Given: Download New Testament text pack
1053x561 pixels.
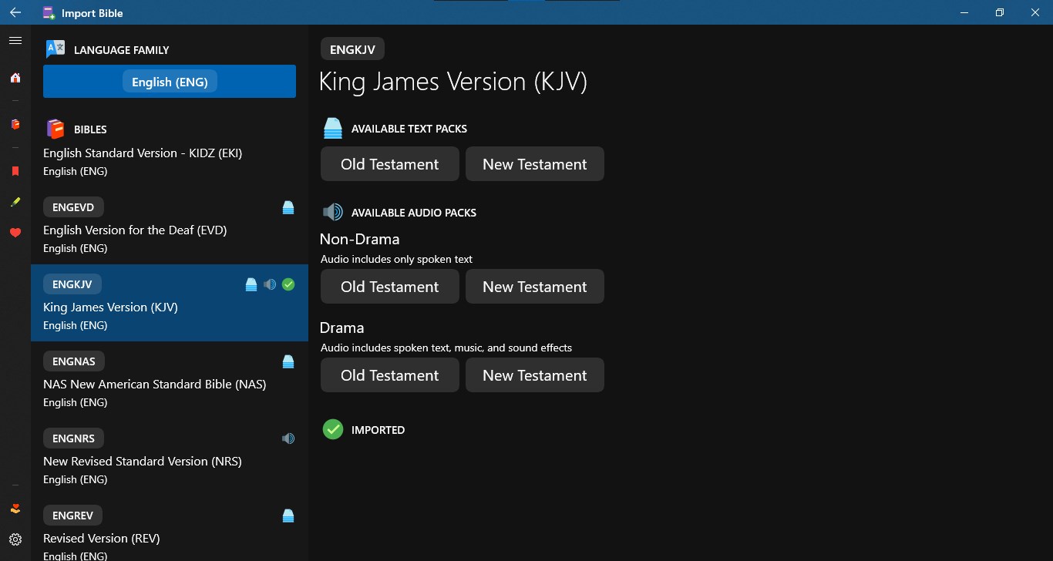Looking at the screenshot, I should pos(535,164).
